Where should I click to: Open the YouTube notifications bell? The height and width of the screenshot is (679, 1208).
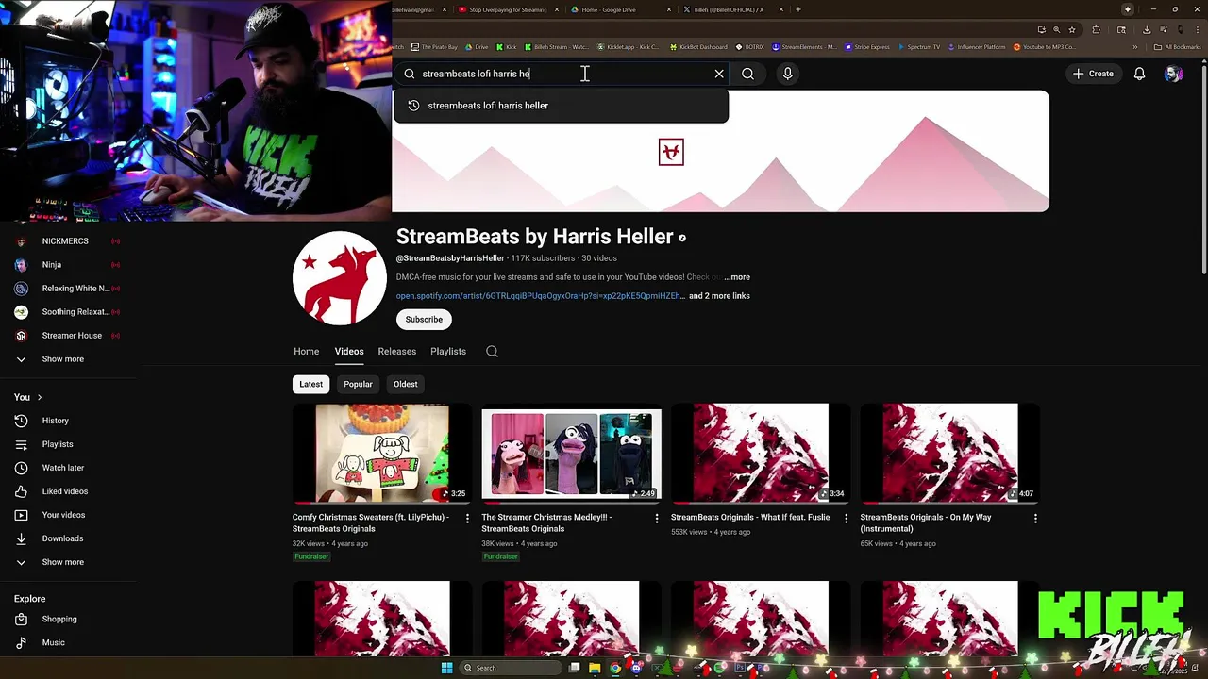tap(1139, 74)
